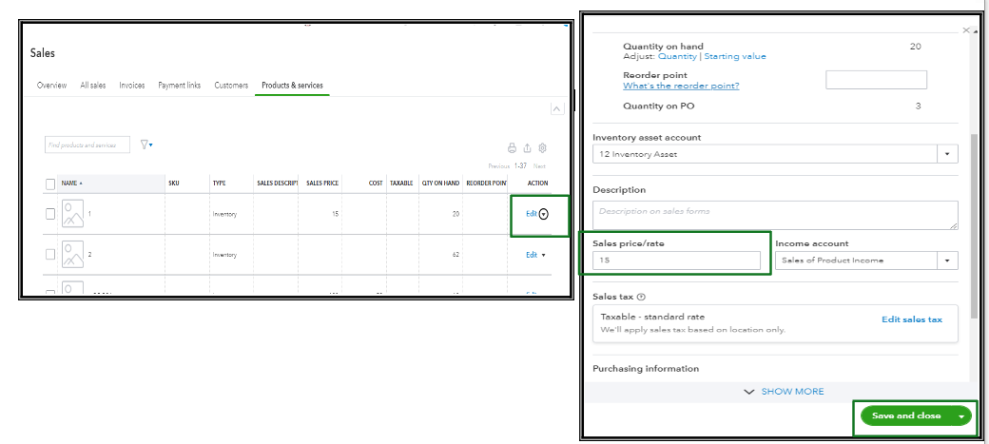Open the Customers tab
The height and width of the screenshot is (444, 989).
(231, 86)
